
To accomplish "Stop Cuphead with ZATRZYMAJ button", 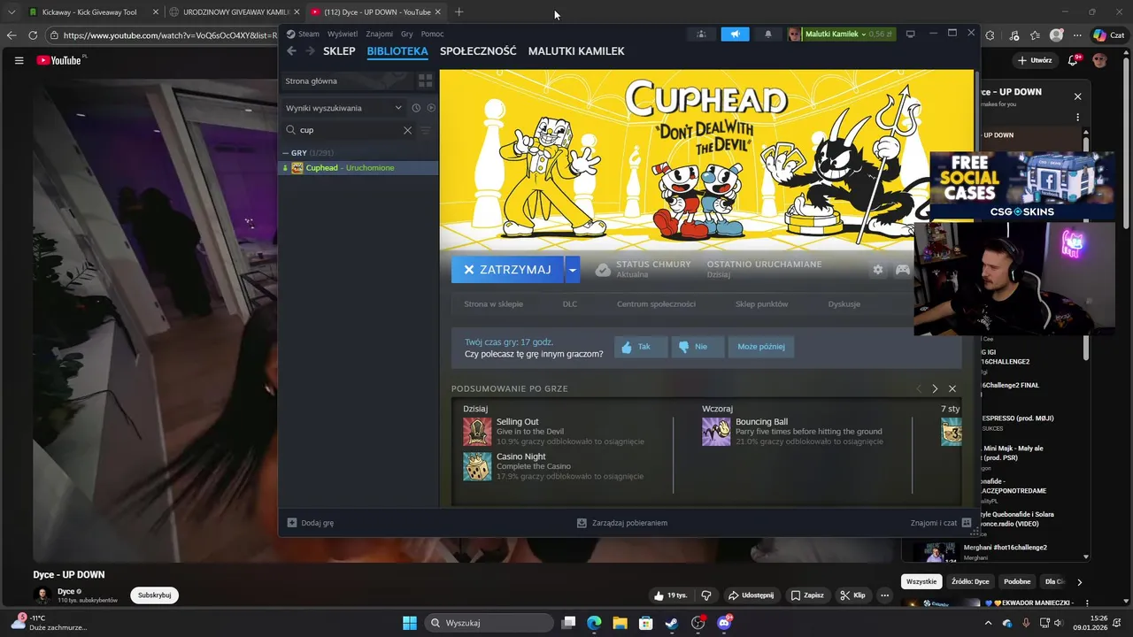I will (507, 270).
